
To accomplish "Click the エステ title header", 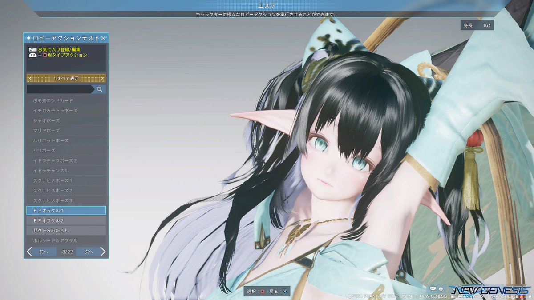I will (x=267, y=5).
